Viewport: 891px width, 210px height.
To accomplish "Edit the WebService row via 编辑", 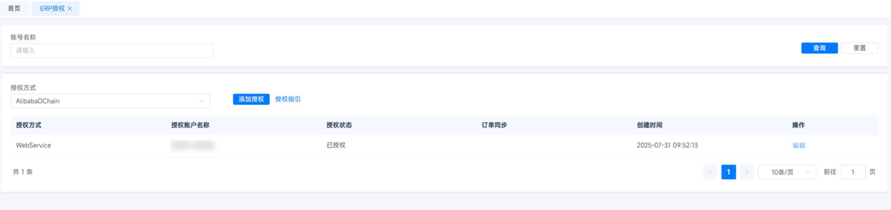I will pos(798,146).
